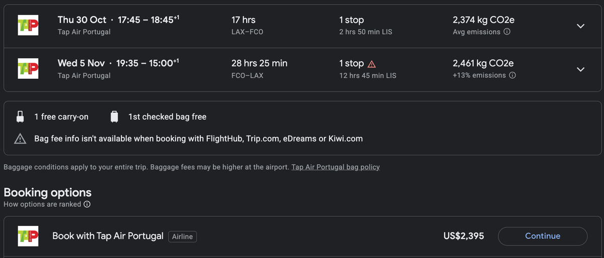Click the Airline badge label

click(x=182, y=236)
